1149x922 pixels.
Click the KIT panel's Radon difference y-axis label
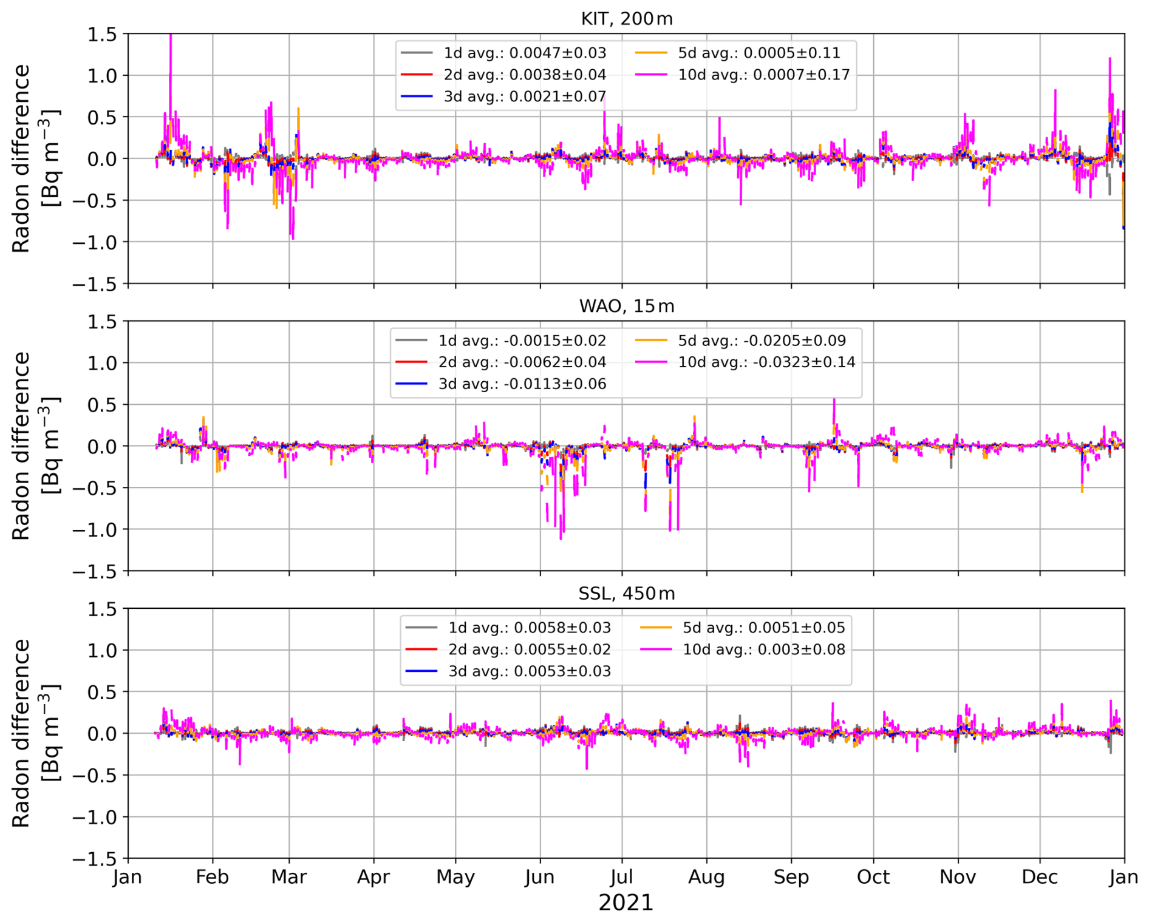(x=35, y=158)
